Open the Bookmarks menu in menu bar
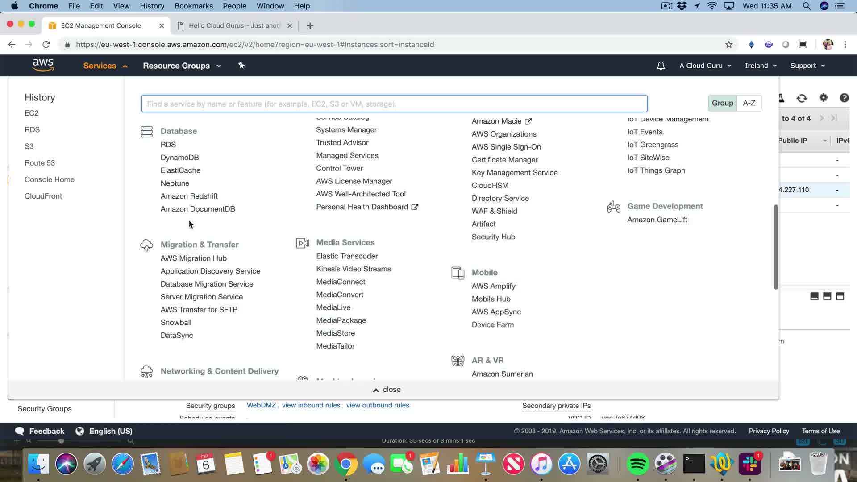 coord(193,6)
